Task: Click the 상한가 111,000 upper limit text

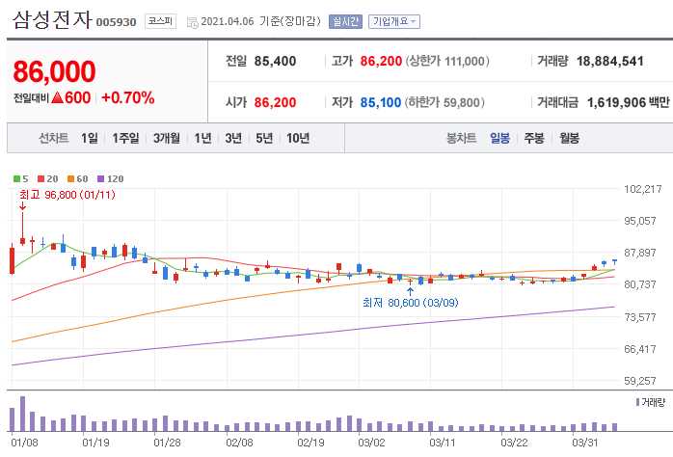Action: click(x=446, y=61)
